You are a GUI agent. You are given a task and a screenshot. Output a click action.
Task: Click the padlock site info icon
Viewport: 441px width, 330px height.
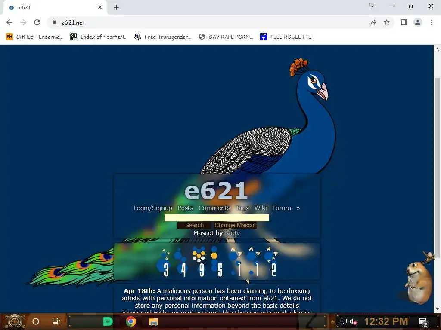pos(54,22)
